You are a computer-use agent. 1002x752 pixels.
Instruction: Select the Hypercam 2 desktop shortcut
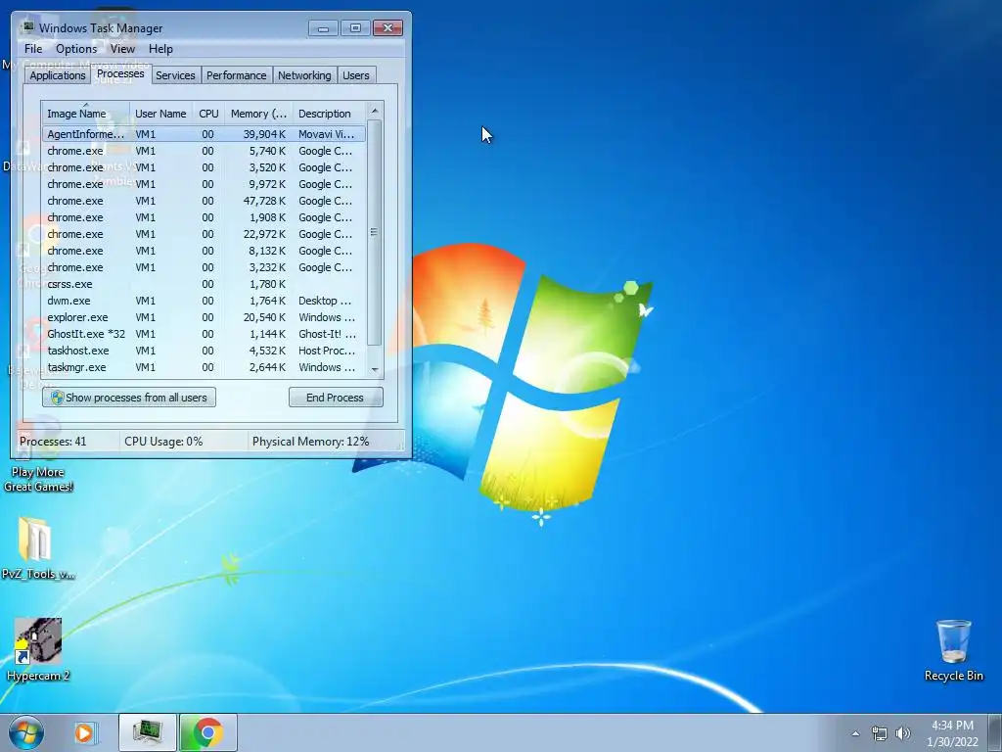pos(38,650)
